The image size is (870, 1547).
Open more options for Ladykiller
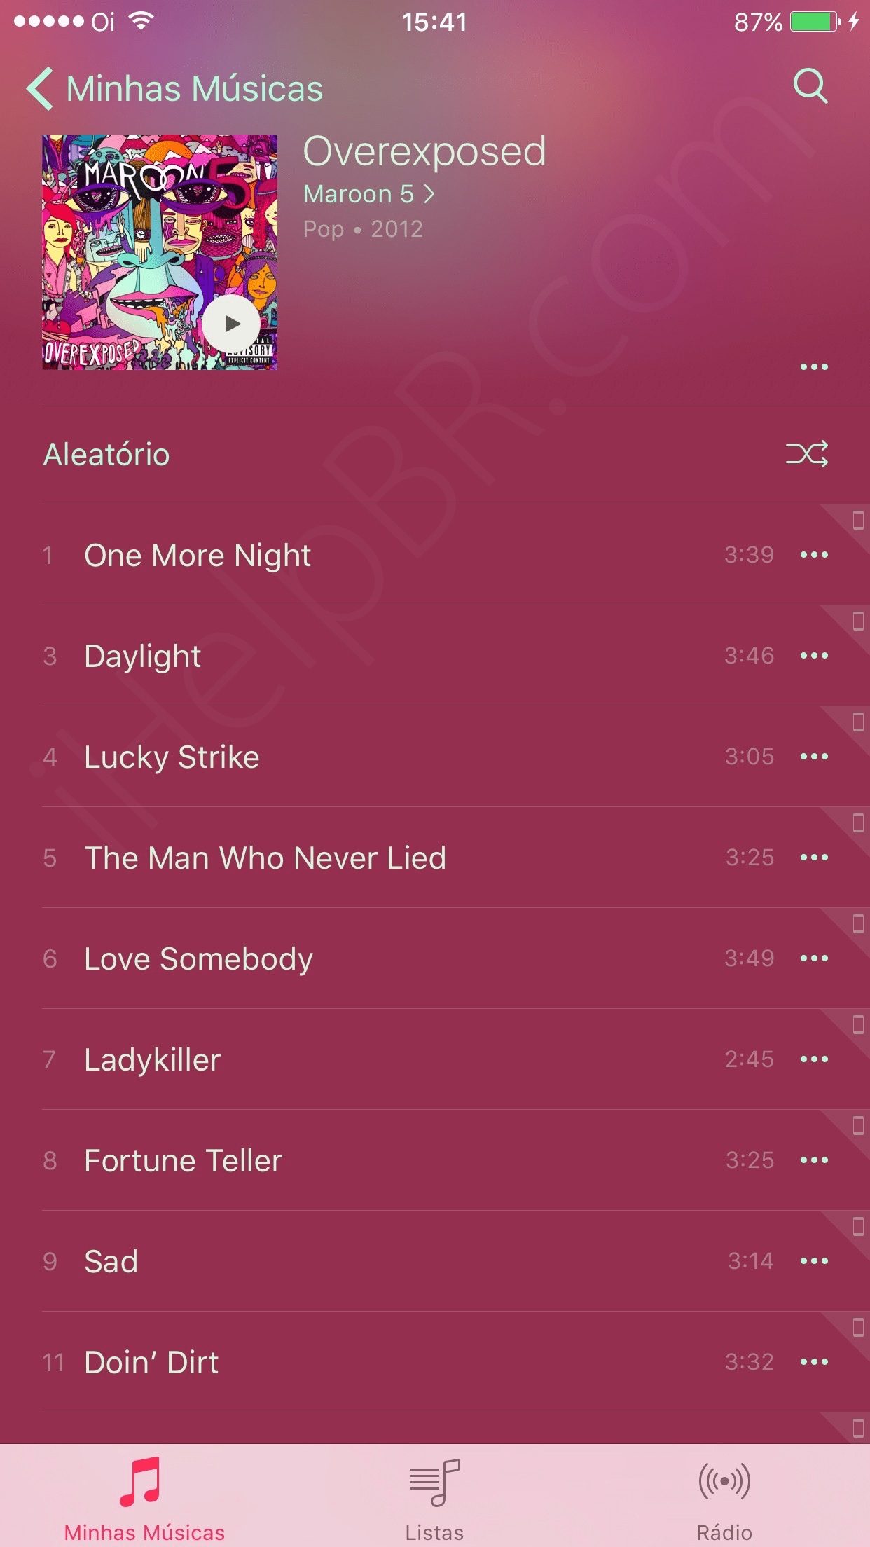[814, 1059]
